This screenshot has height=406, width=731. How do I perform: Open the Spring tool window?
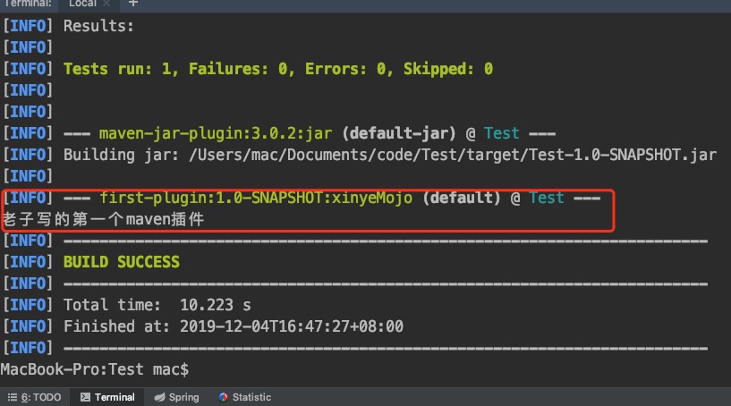point(183,397)
